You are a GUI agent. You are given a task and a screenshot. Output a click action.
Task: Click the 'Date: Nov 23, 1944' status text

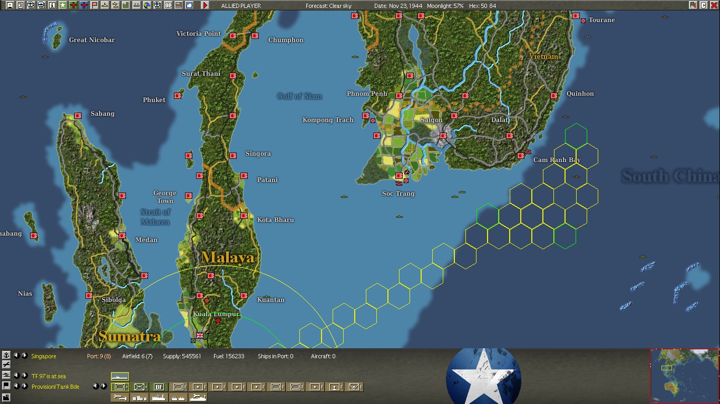[x=399, y=6]
